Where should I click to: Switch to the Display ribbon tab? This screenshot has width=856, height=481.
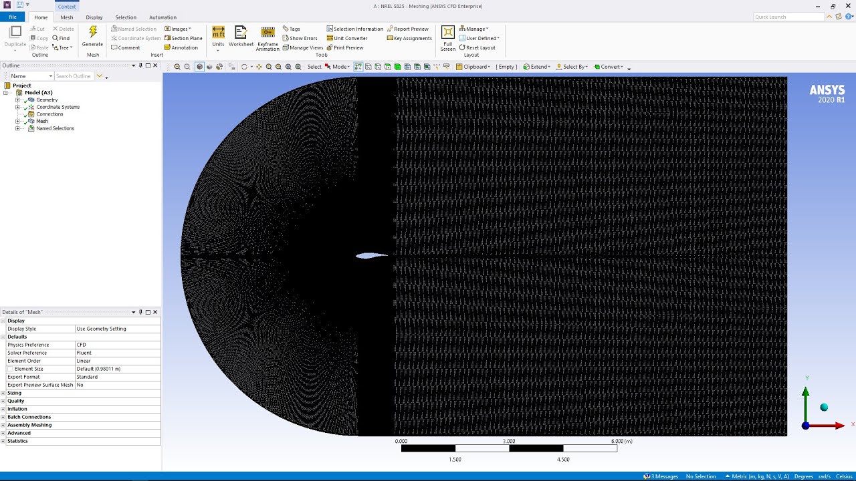point(94,17)
